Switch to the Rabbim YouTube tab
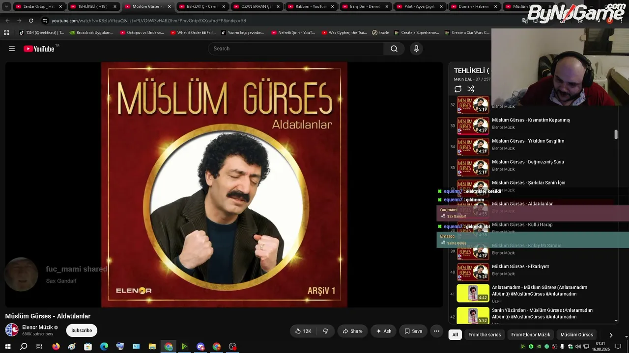The width and height of the screenshot is (629, 353). pos(311,6)
